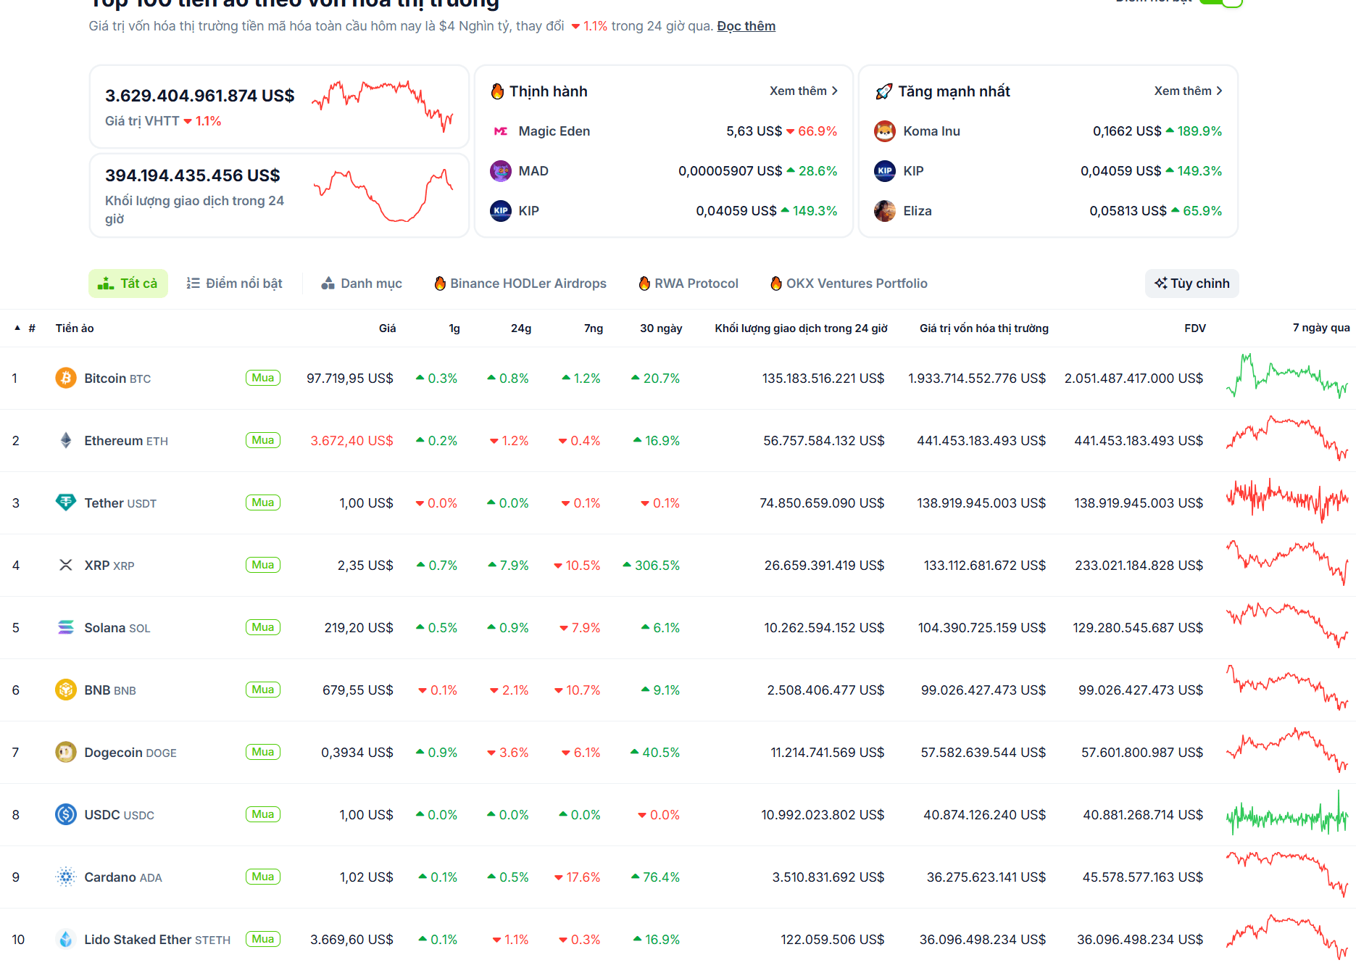Sort table by 7ng column header
Screen dimensions: 1356x968
coord(594,328)
